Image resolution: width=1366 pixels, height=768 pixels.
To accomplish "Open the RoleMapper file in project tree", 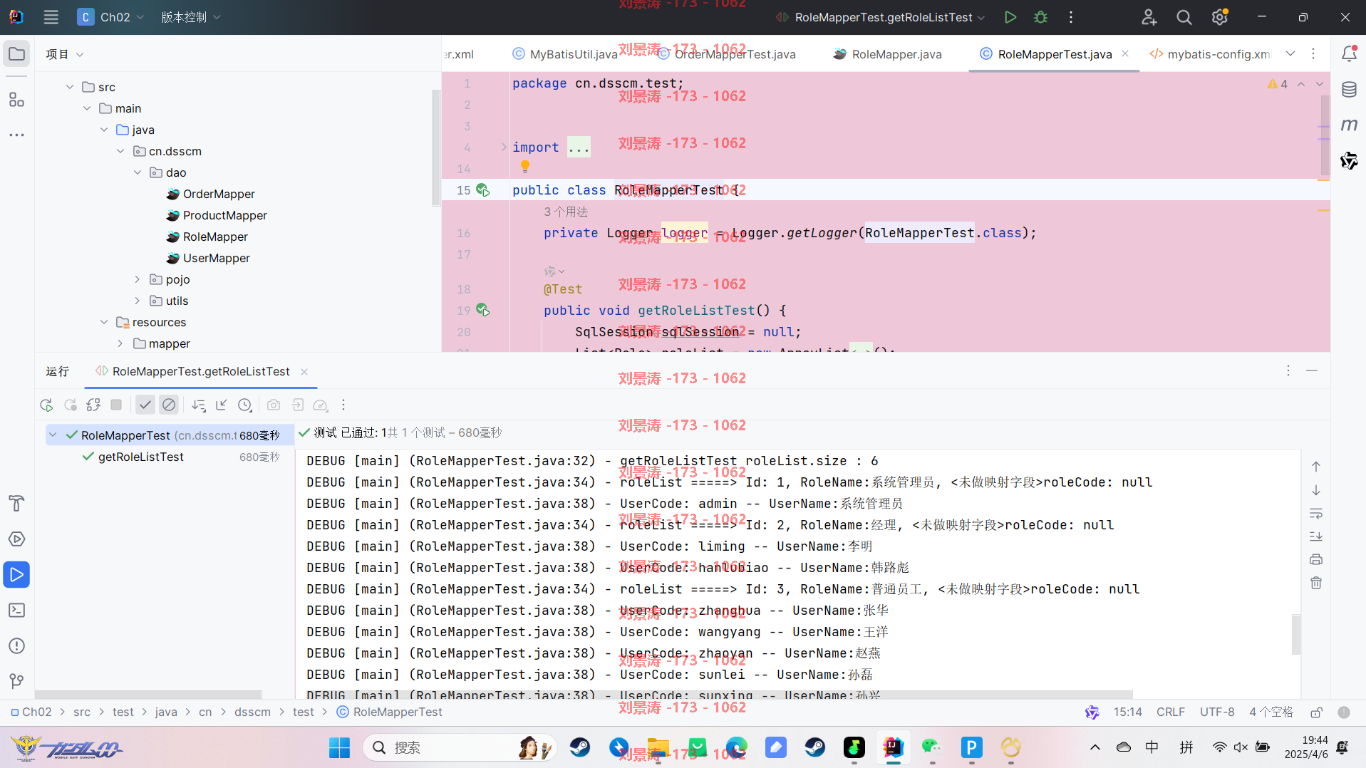I will click(x=215, y=237).
